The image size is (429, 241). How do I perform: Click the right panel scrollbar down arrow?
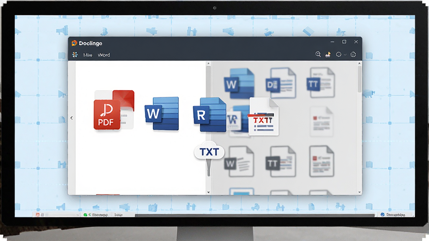coord(359,192)
